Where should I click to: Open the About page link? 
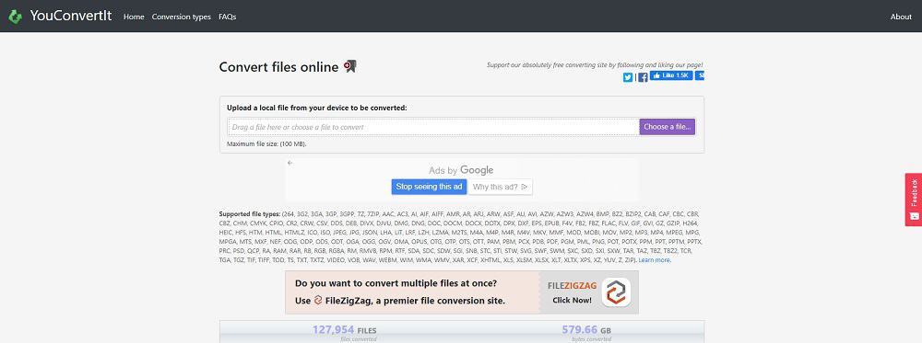pos(901,17)
